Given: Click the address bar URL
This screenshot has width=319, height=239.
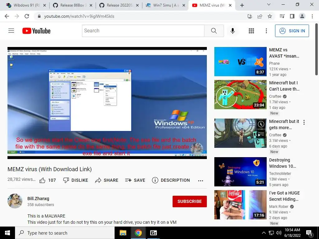Looking at the screenshot, I should point(79,16).
